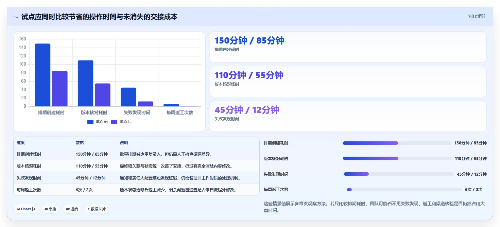This screenshot has height=227, width=500.
Task: Click the 每周返工次数 chart axis label
Action: (180, 112)
